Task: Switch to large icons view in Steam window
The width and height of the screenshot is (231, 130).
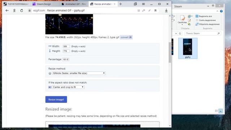Action: tap(221, 111)
